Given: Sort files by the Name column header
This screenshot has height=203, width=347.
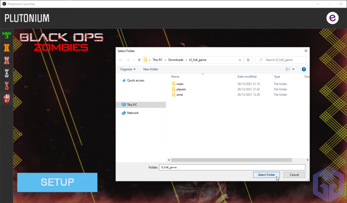Looking at the screenshot, I should (175, 76).
